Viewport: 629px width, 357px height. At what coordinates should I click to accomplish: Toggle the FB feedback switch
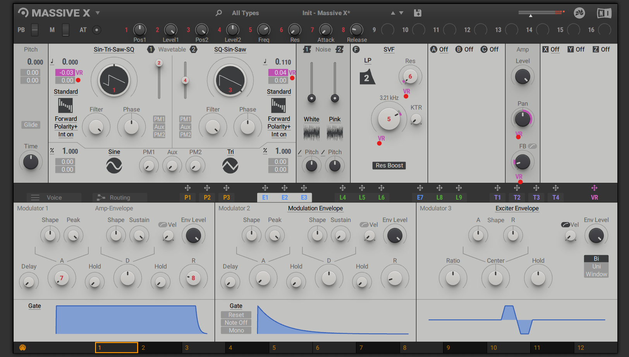point(533,146)
